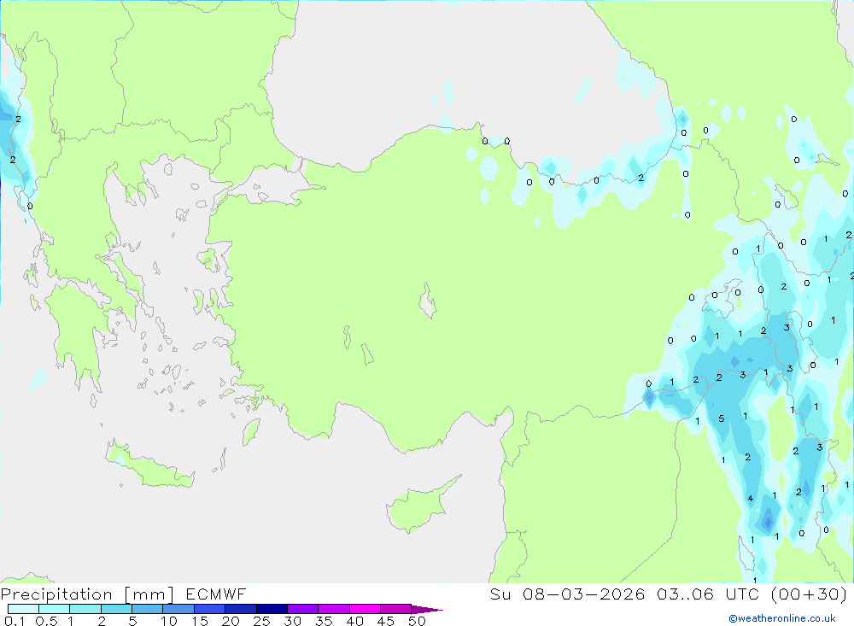Select the 45–50 mm legend swatch

tap(396, 609)
